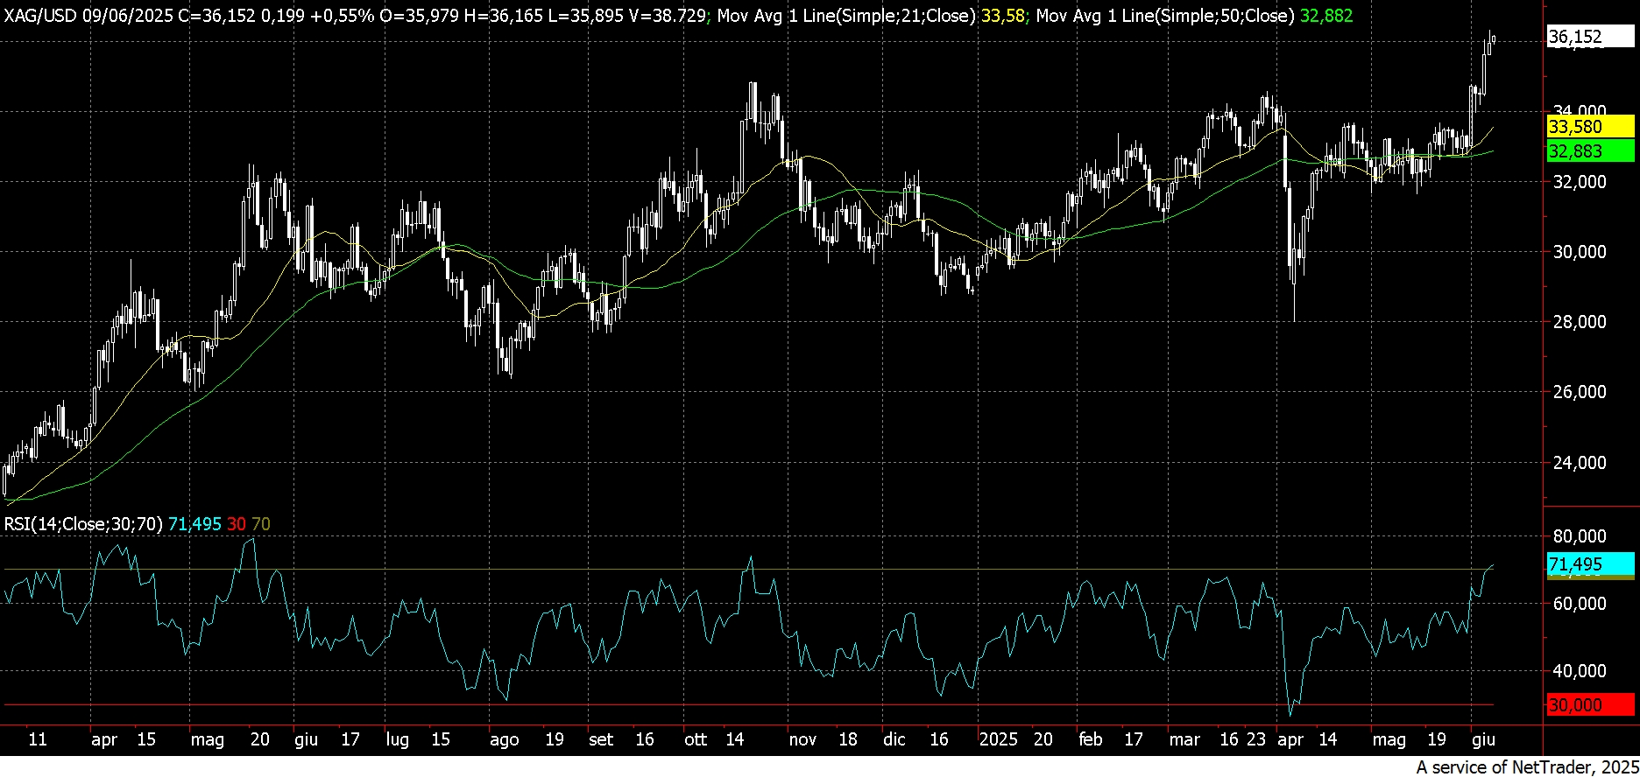The width and height of the screenshot is (1640, 777).
Task: Click the 24,000 price axis label
Action: pyautogui.click(x=1580, y=463)
